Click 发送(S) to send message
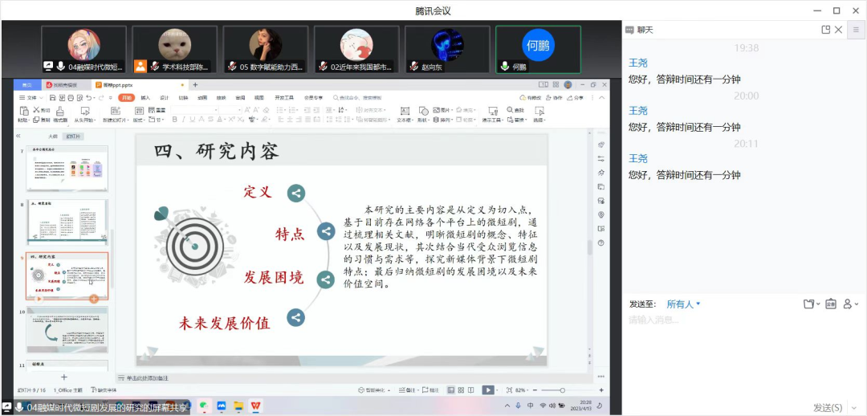Image resolution: width=867 pixels, height=416 pixels. 828,408
